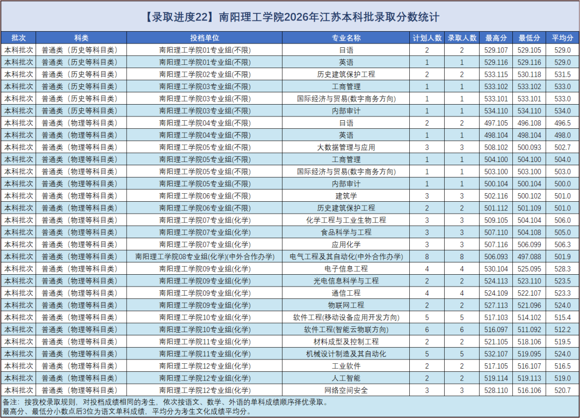580x418 pixels.
Task: Click the 投档单位 column header
Action: pyautogui.click(x=205, y=38)
